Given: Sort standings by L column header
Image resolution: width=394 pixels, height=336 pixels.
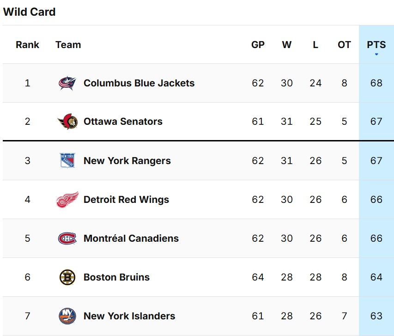Looking at the screenshot, I should tap(315, 45).
